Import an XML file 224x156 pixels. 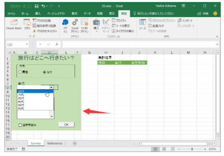pyautogui.click(x=185, y=21)
